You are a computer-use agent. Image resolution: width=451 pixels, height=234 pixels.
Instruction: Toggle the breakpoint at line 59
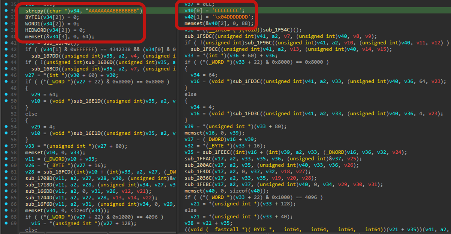pyautogui.click(x=6, y=159)
